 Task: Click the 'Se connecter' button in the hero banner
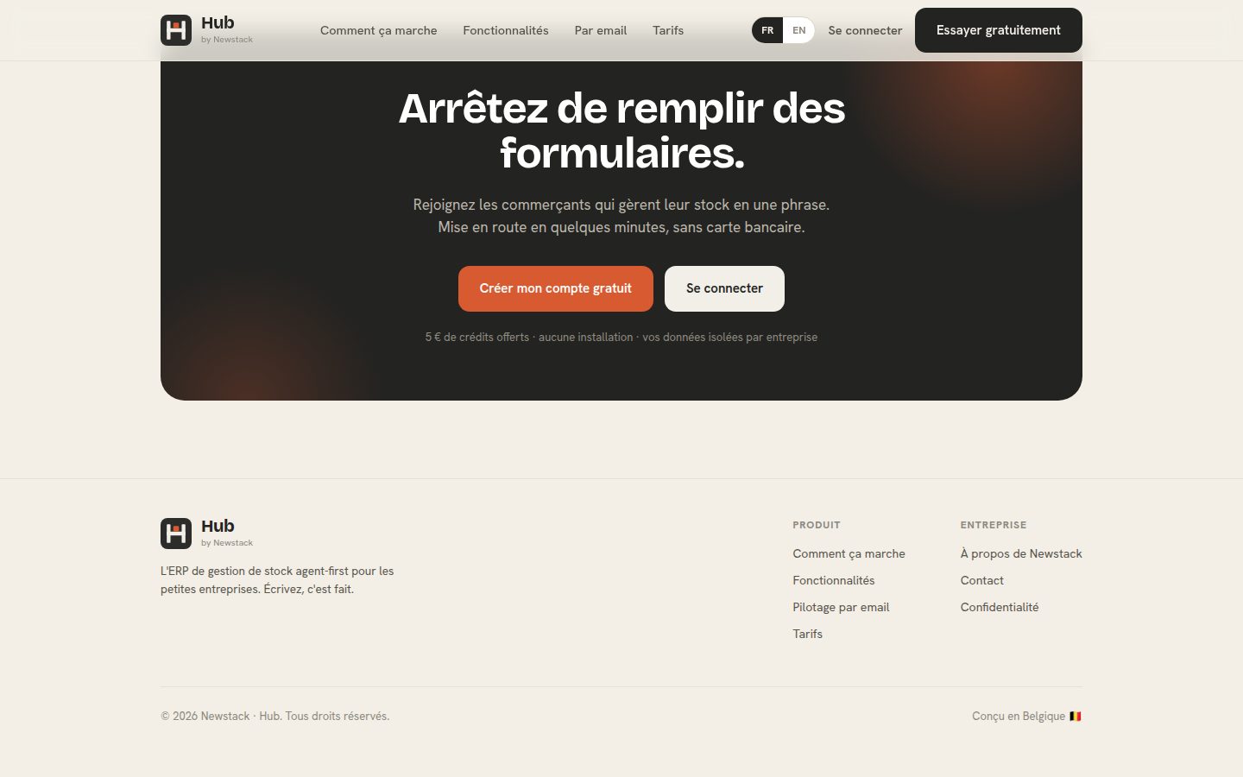click(x=725, y=288)
